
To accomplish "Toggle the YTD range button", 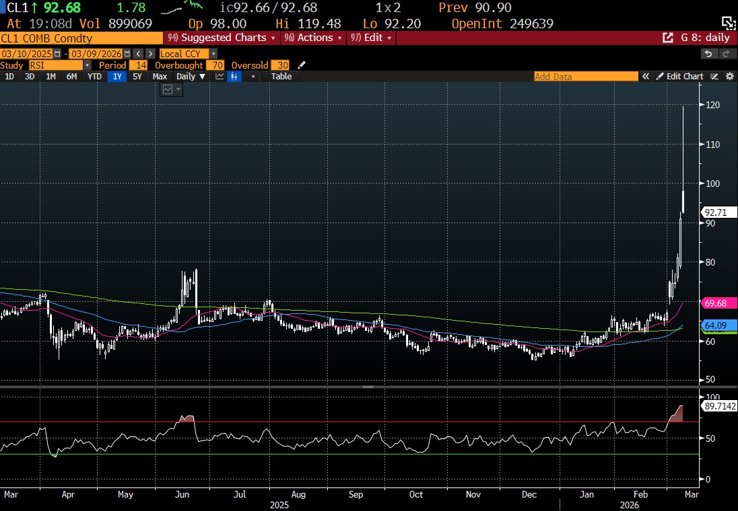I will [x=95, y=77].
